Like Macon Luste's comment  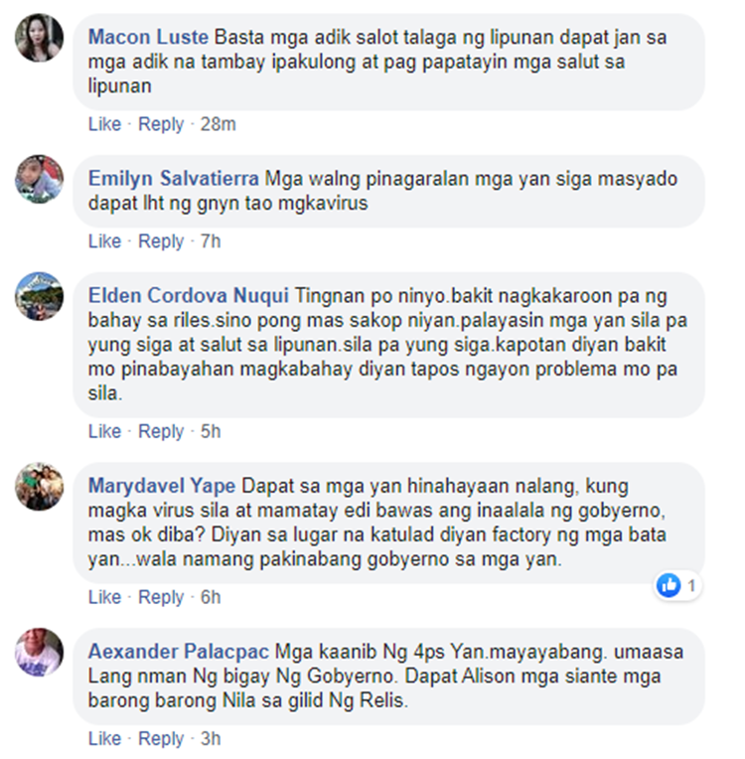[104, 124]
